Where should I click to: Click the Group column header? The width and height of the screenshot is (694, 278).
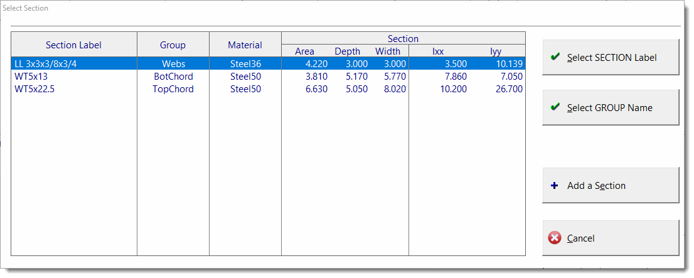[173, 45]
